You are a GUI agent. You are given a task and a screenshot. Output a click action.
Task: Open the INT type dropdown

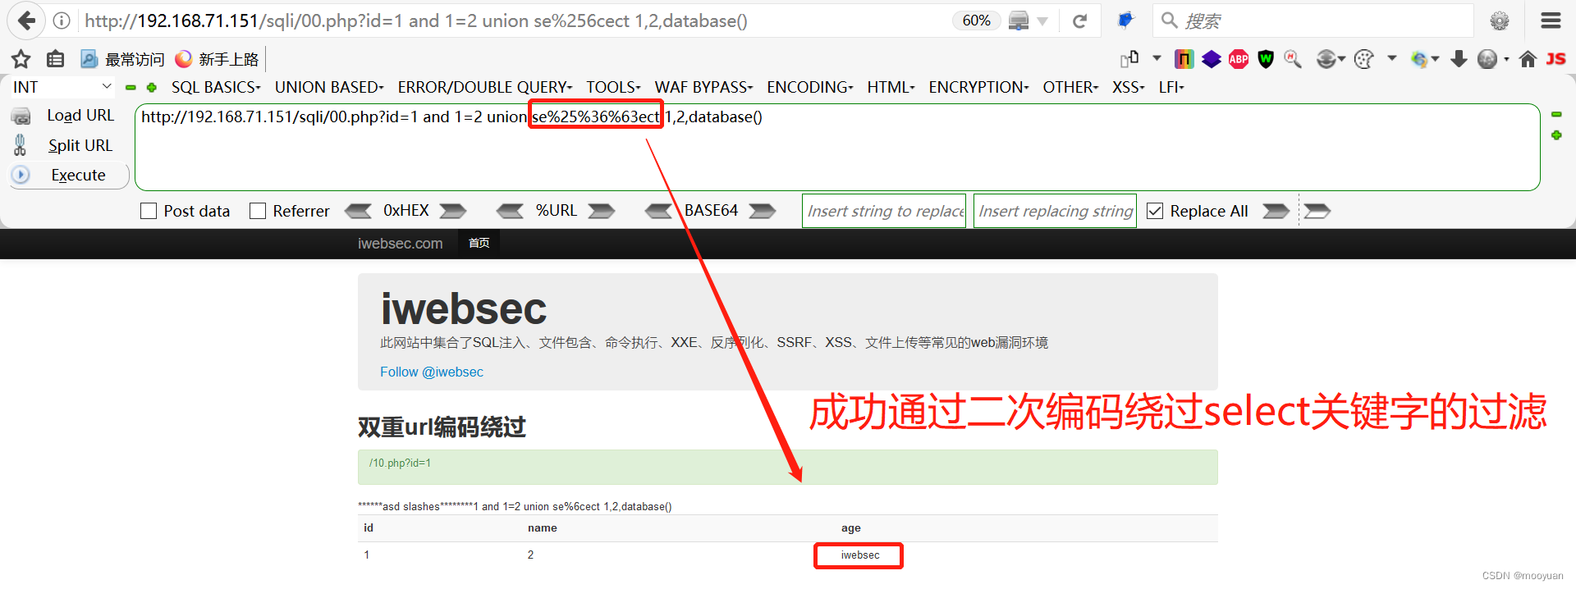coord(62,87)
